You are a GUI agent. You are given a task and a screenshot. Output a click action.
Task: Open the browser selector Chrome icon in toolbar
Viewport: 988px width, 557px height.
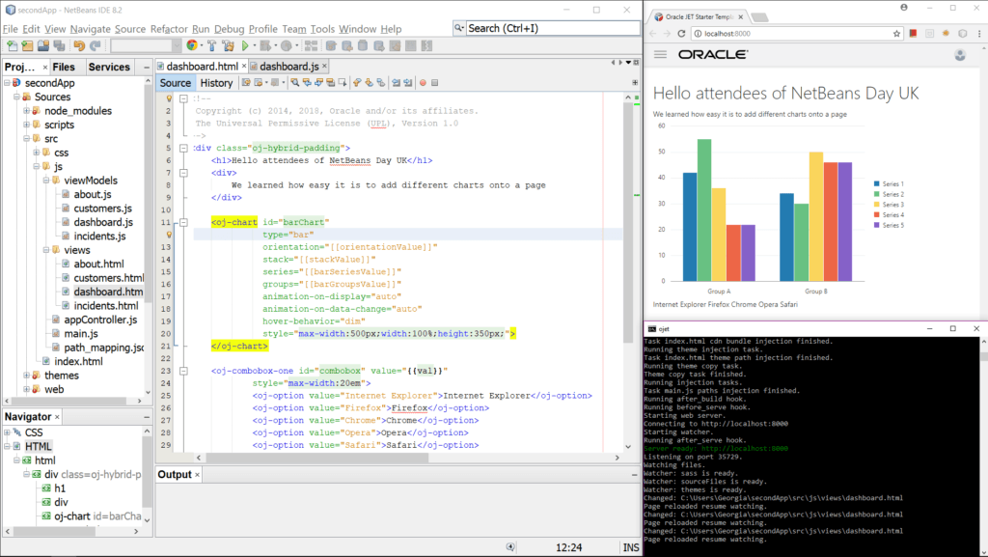[193, 46]
